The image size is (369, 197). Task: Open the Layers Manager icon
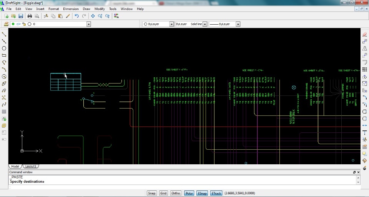point(6,24)
